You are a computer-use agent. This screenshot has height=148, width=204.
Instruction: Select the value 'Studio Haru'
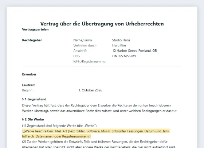121,40
